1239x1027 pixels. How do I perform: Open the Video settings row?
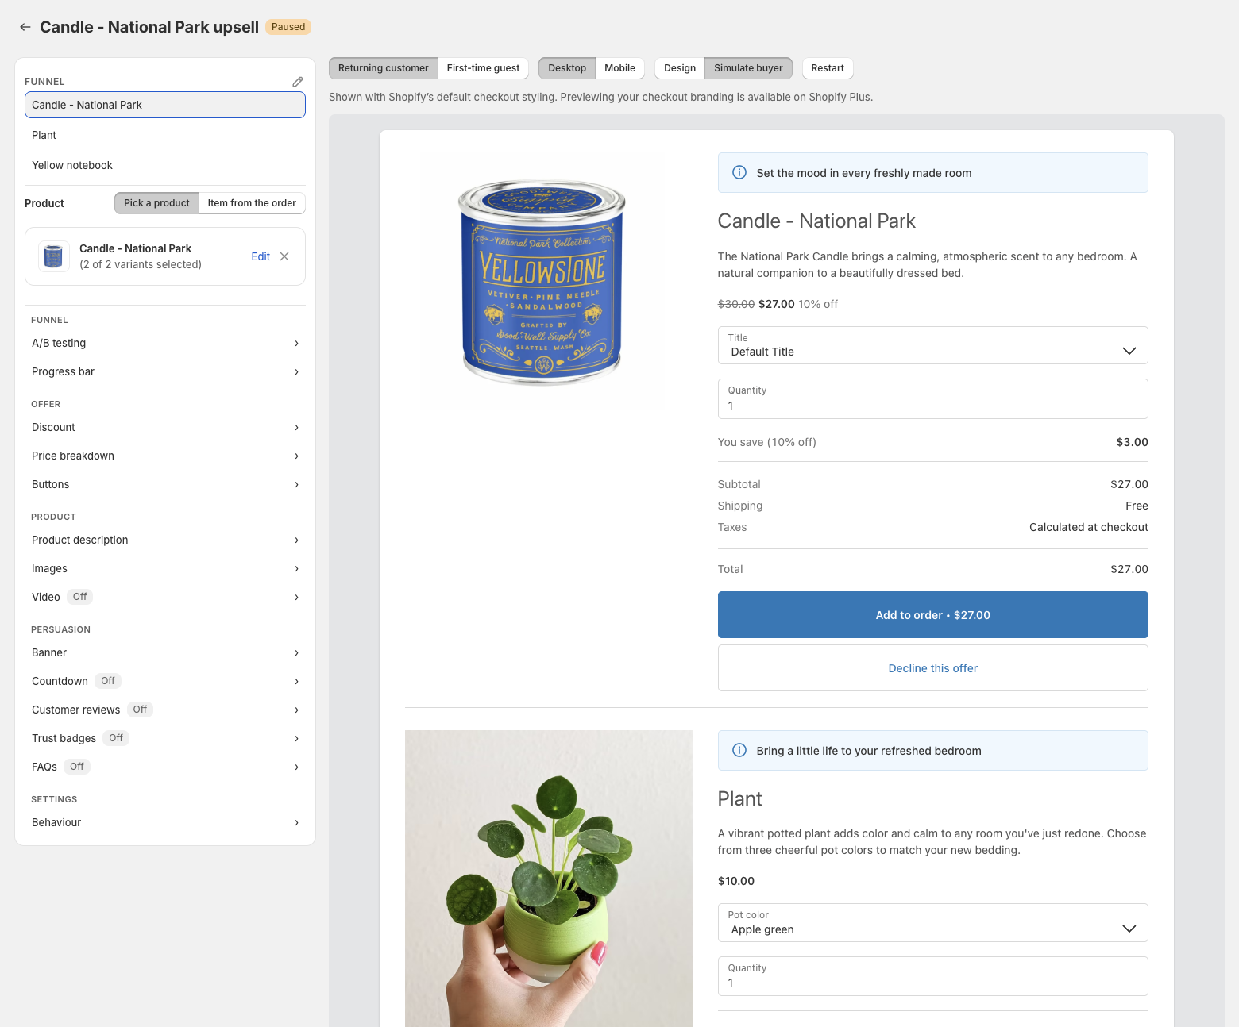point(165,597)
